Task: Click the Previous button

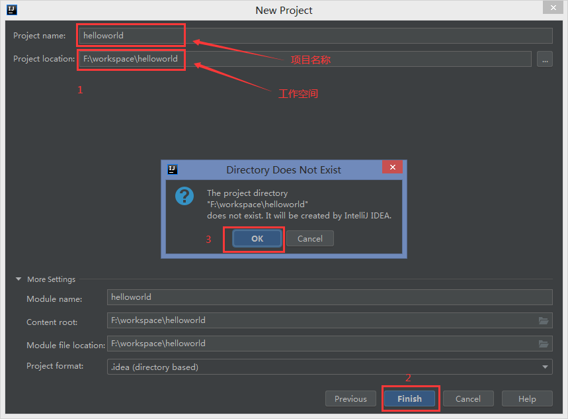Action: coord(350,398)
